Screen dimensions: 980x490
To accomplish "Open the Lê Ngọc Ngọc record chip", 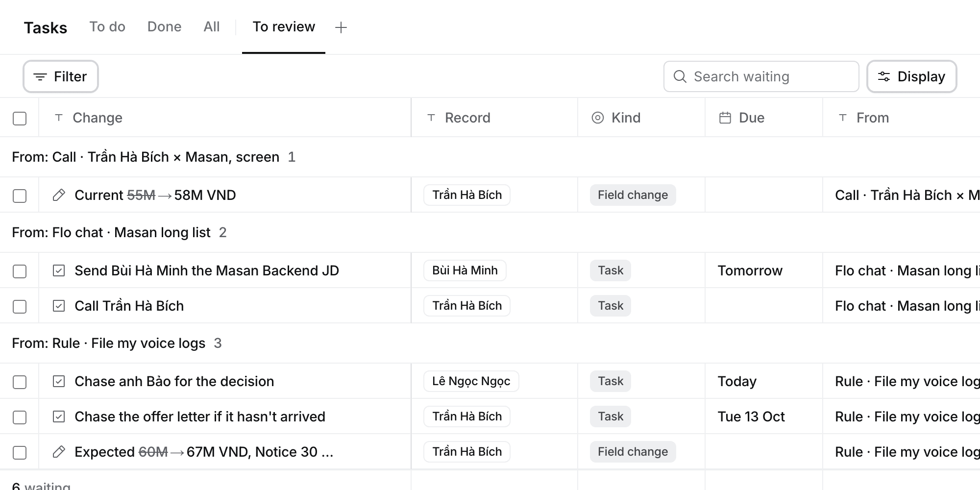I will tap(471, 381).
